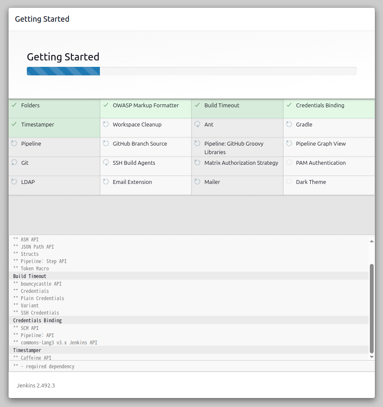Click the empty circle next to Dark Theme
The width and height of the screenshot is (383, 407).
289,182
